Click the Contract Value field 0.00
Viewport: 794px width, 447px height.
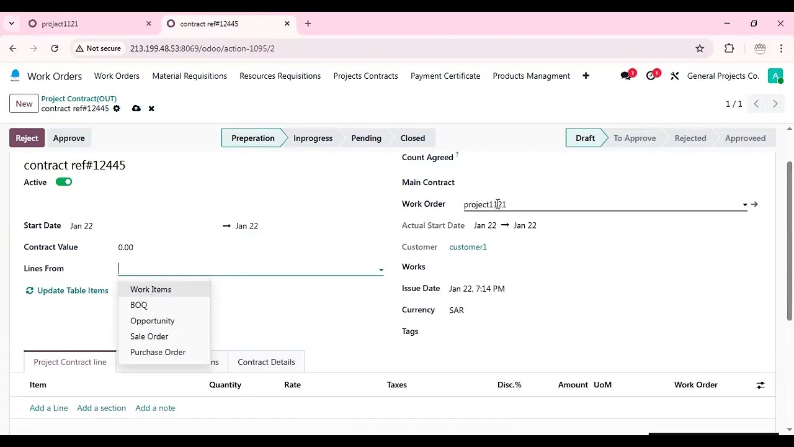[126, 247]
